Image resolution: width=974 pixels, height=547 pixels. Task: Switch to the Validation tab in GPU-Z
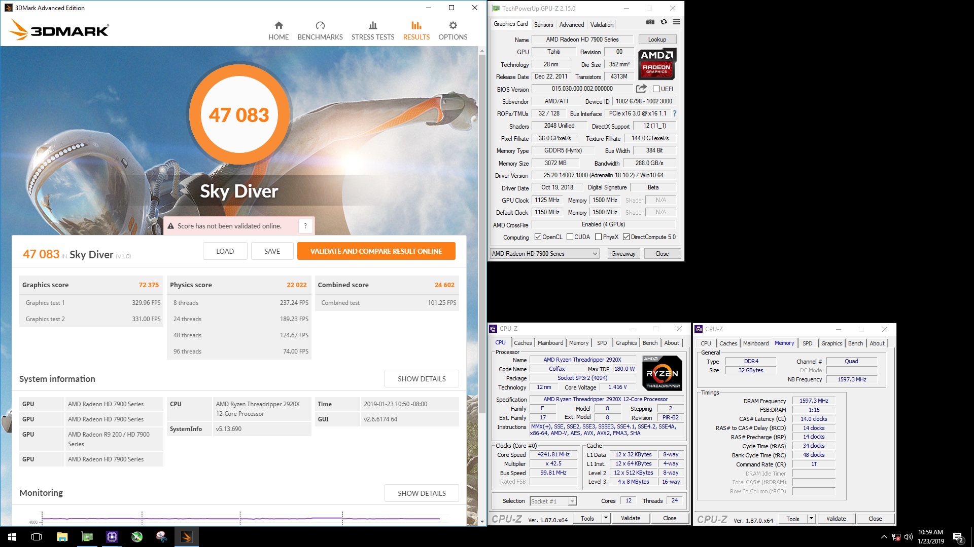602,24
